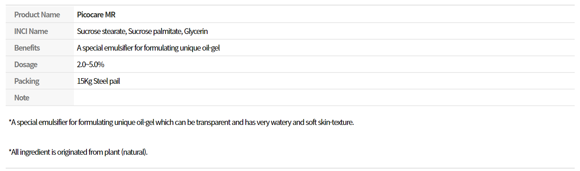Image resolution: width=580 pixels, height=171 pixels.
Task: Click the Dosage label cell
Action: [x=40, y=65]
